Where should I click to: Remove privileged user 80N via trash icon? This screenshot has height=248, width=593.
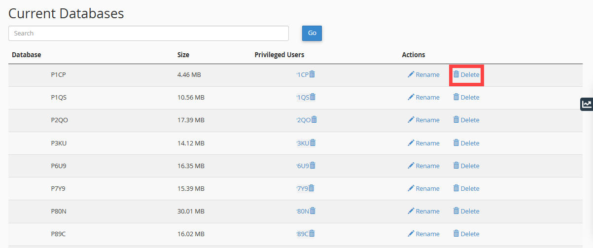313,211
